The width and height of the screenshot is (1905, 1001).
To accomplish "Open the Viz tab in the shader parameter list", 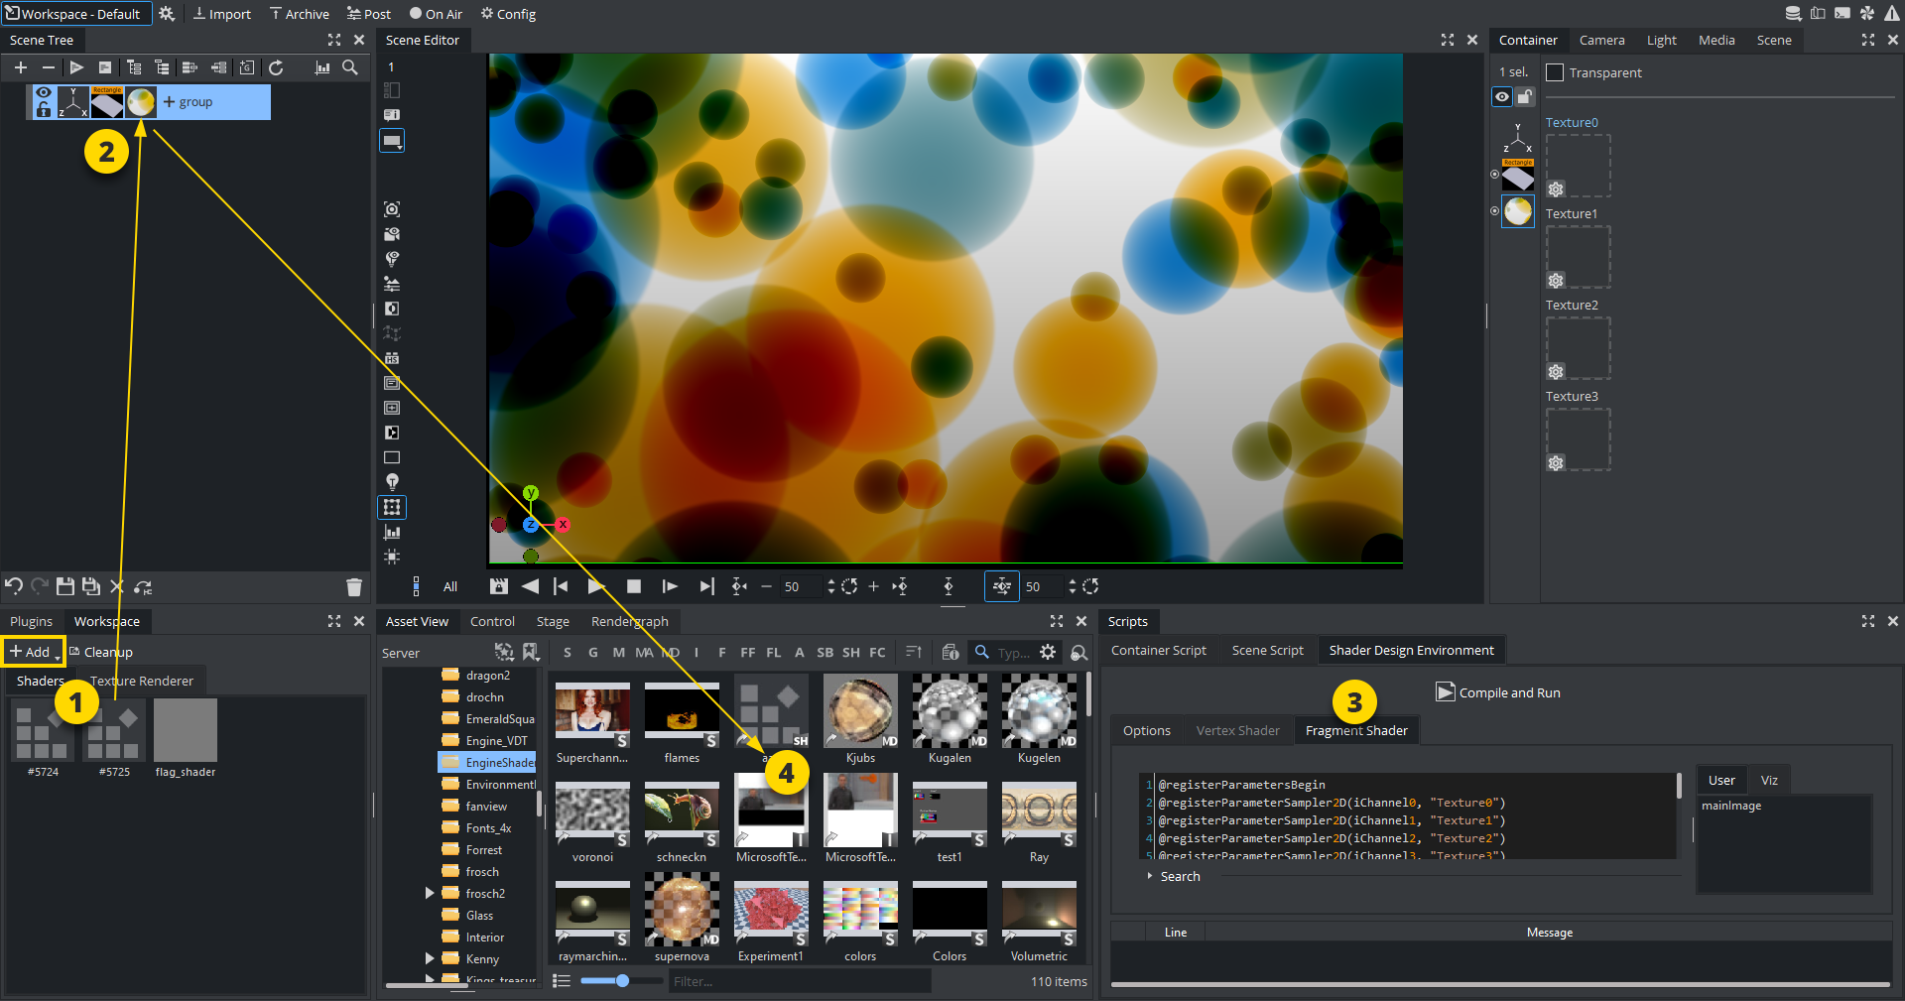I will (x=1768, y=780).
